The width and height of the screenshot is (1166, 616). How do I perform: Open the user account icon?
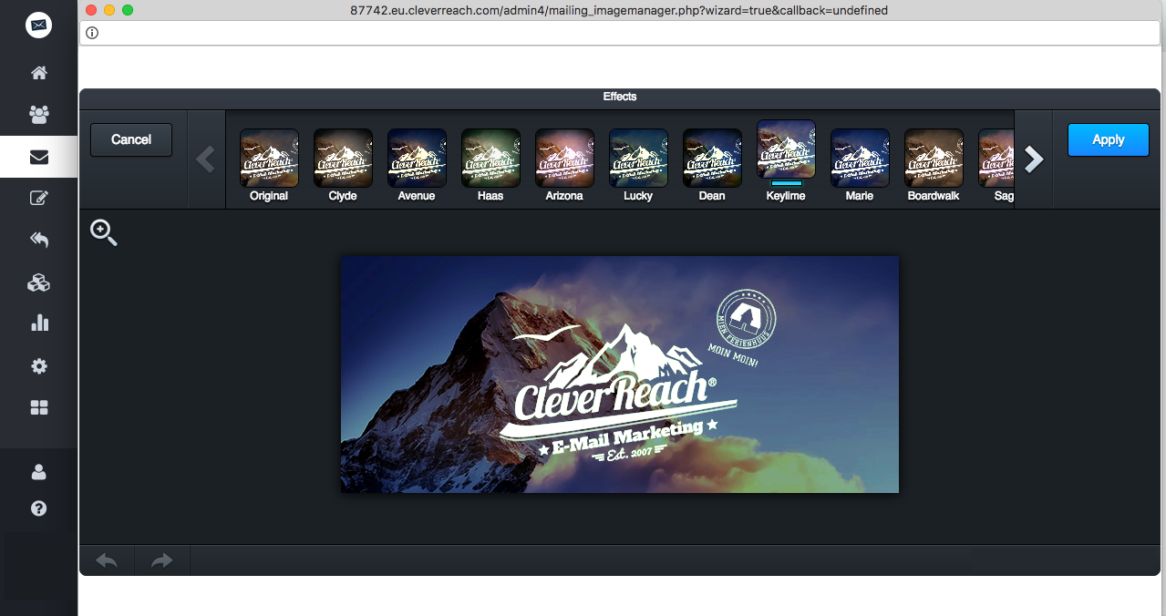(x=38, y=472)
